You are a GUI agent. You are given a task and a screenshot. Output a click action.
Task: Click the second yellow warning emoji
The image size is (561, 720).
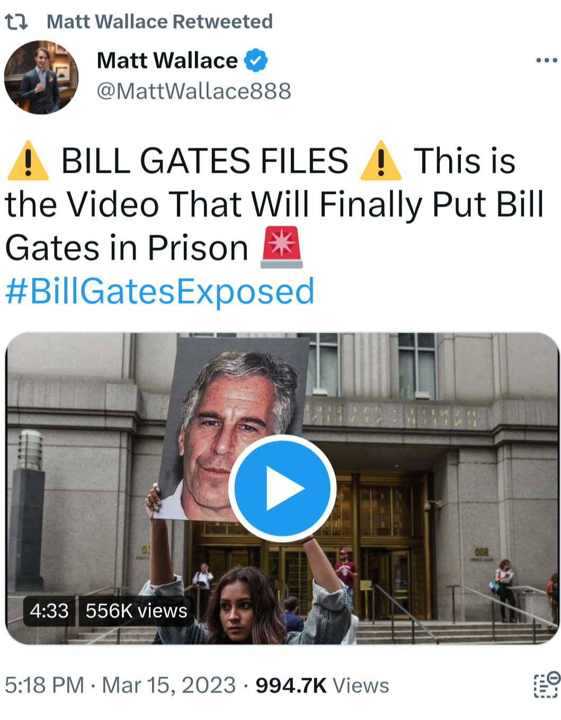pos(380,161)
